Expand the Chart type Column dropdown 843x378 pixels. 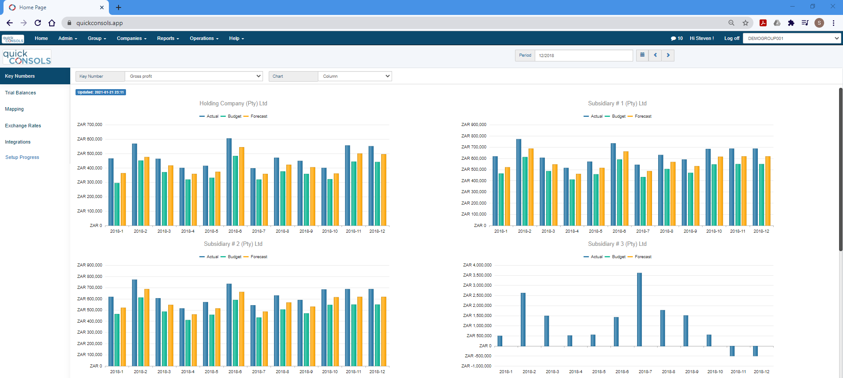355,76
